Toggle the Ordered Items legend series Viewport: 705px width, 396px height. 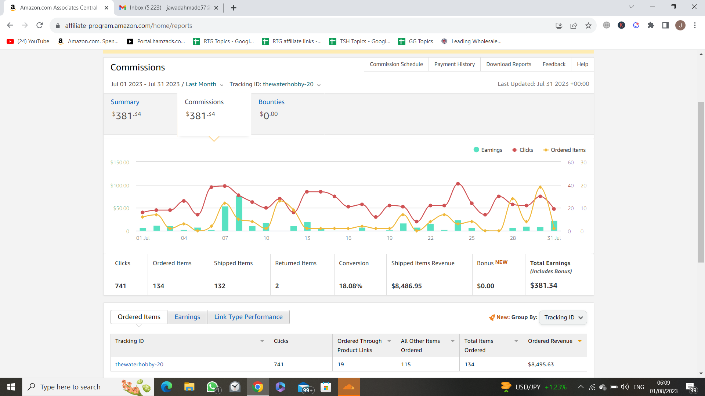[564, 150]
